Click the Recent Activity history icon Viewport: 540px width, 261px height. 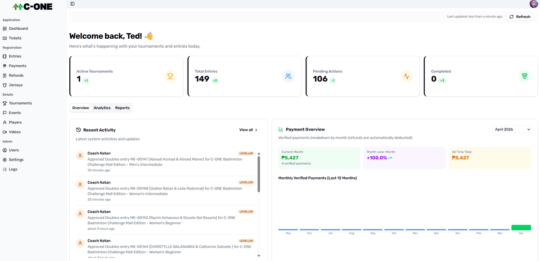pos(78,130)
